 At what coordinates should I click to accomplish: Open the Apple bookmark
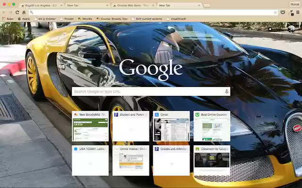(x=24, y=19)
